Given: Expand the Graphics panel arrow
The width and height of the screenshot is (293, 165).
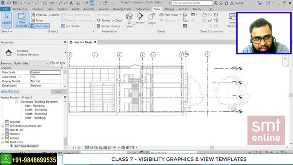Looking at the screenshot, I should pos(93,31).
